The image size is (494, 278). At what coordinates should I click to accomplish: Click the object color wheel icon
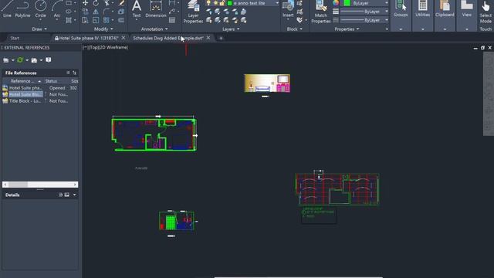pyautogui.click(x=336, y=3)
